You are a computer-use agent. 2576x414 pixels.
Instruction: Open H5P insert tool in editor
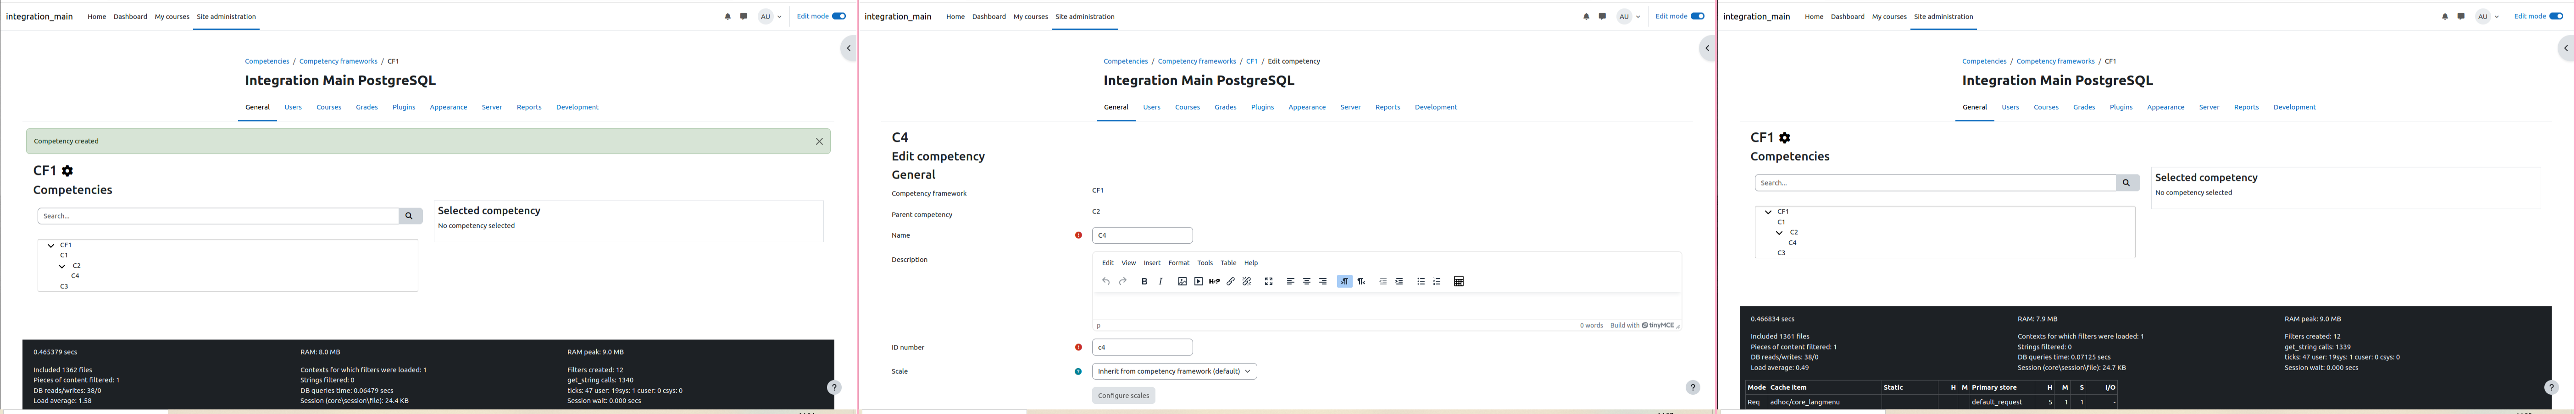1214,281
